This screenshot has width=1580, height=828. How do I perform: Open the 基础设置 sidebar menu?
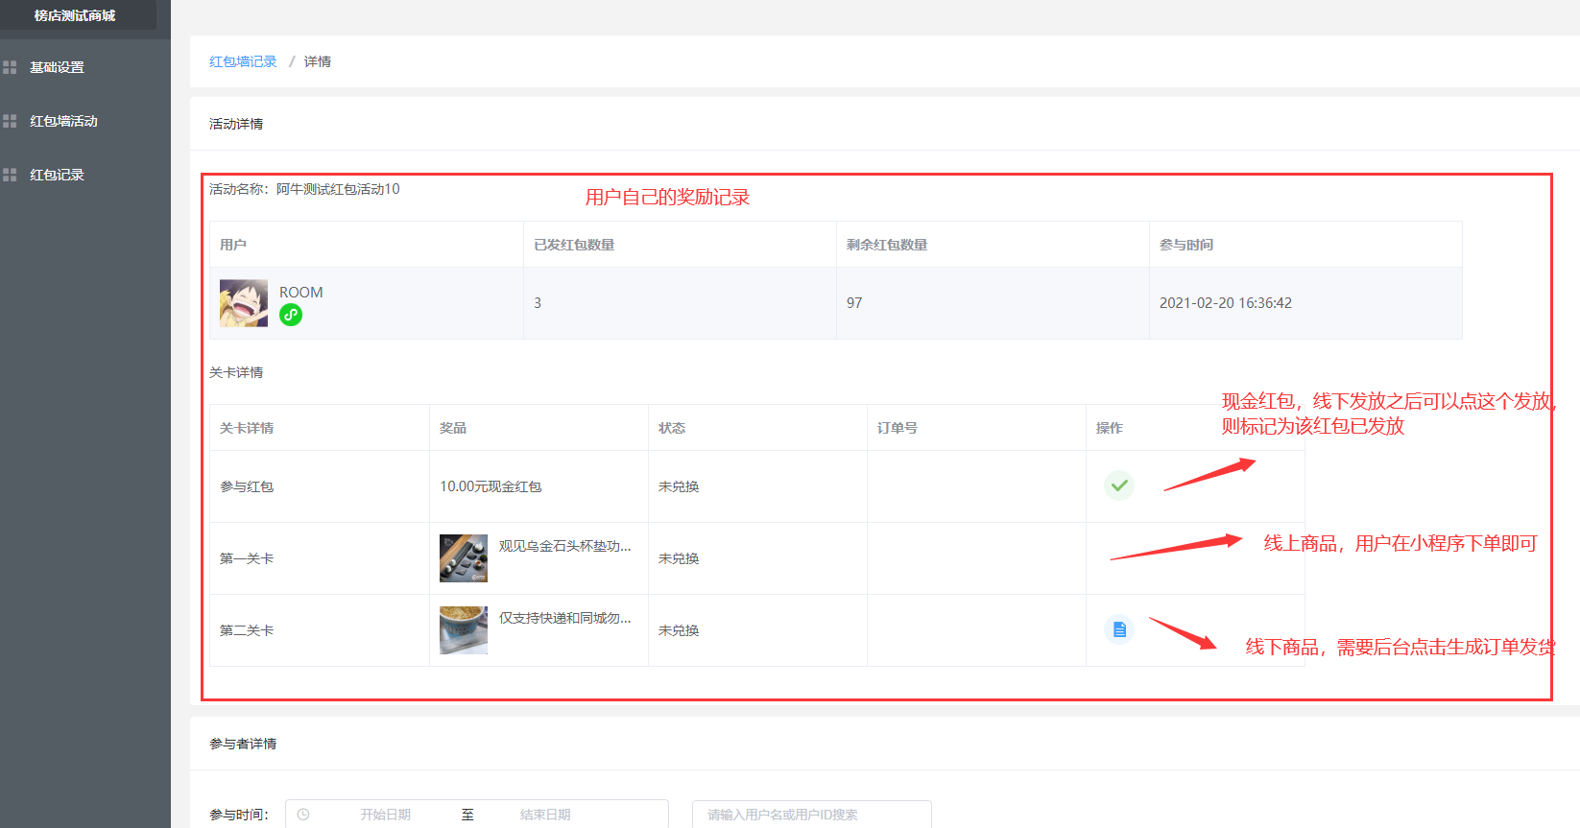[58, 67]
